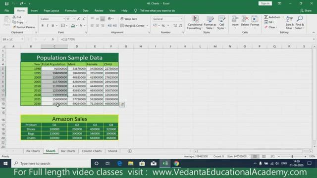Click the Format cells icon
Screen dimensions: 317x178
[x=255, y=19]
